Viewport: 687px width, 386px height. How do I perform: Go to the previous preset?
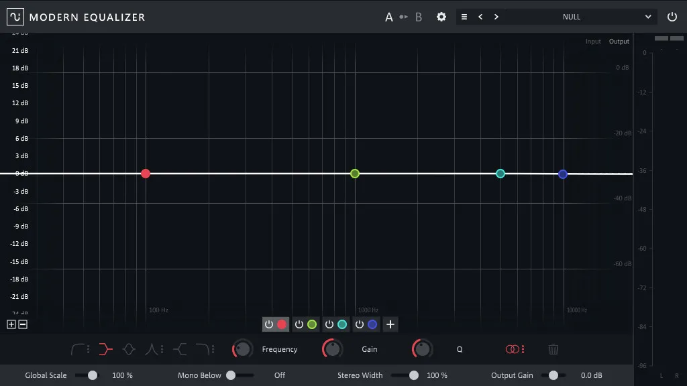[x=480, y=17]
